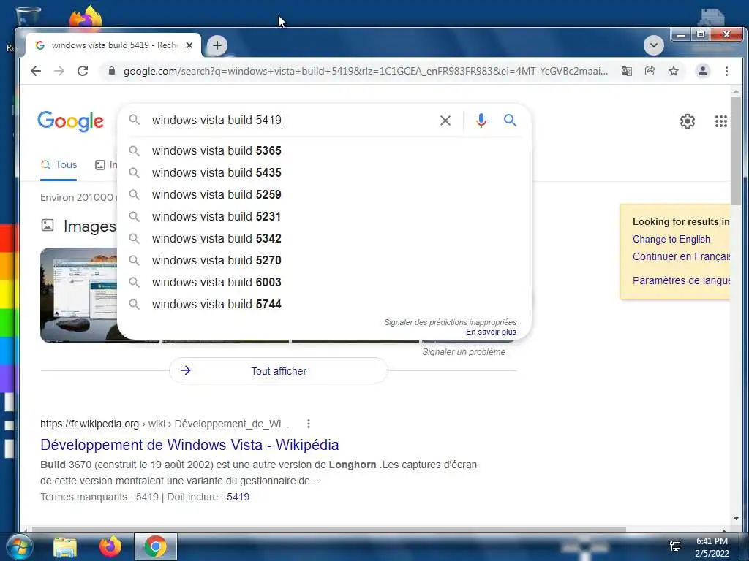
Task: Bookmark this page with the star icon
Action: coord(674,71)
